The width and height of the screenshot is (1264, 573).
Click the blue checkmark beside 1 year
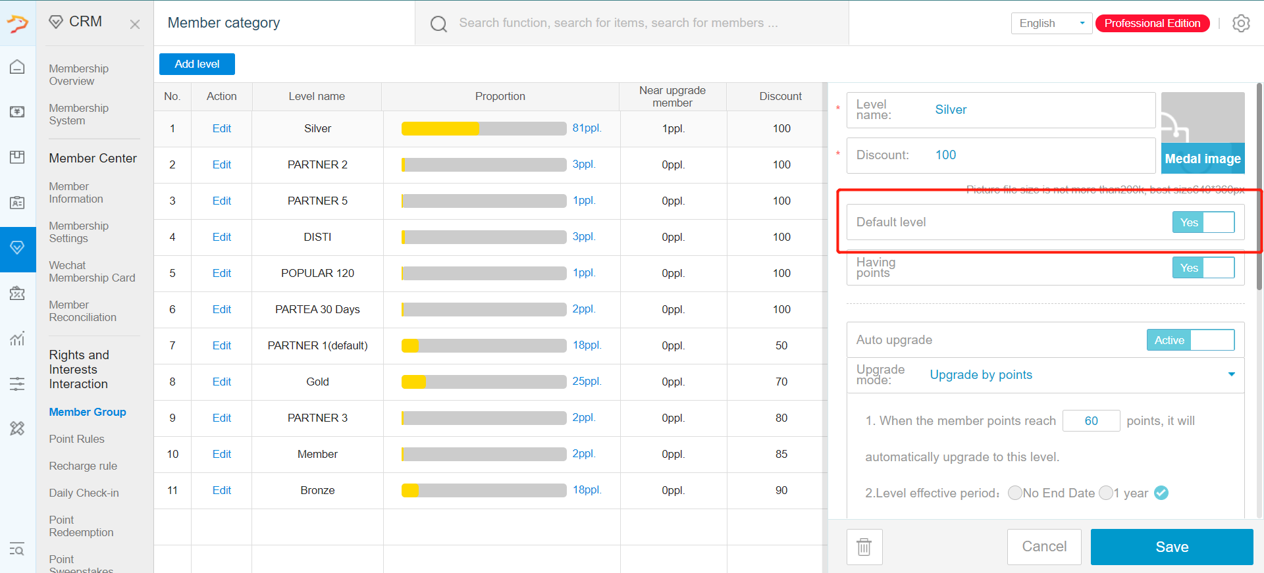[x=1161, y=493]
